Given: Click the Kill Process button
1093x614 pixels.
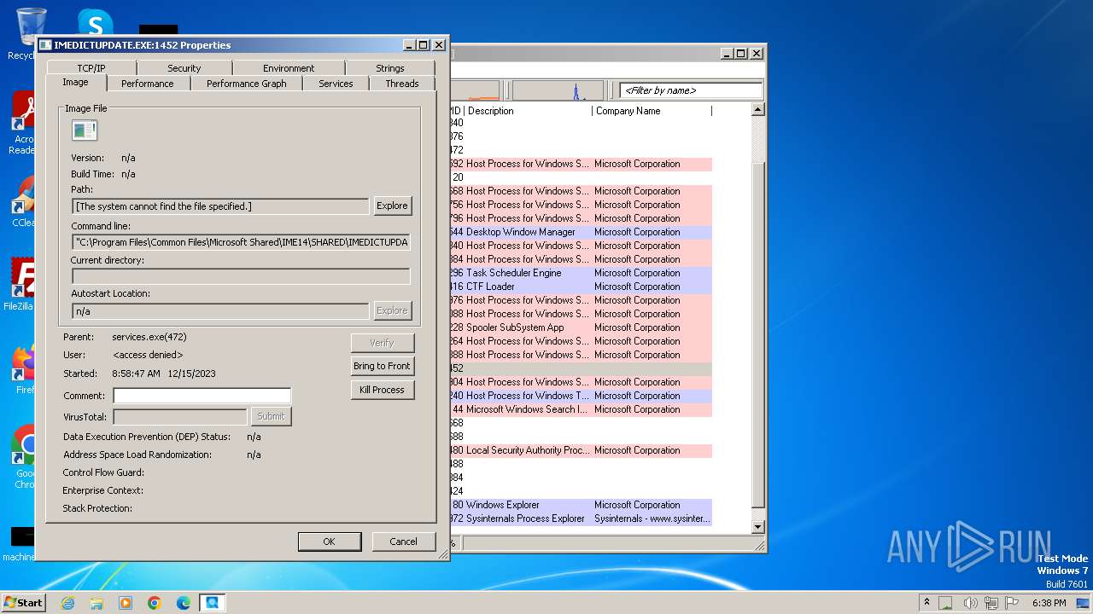Looking at the screenshot, I should 382,390.
